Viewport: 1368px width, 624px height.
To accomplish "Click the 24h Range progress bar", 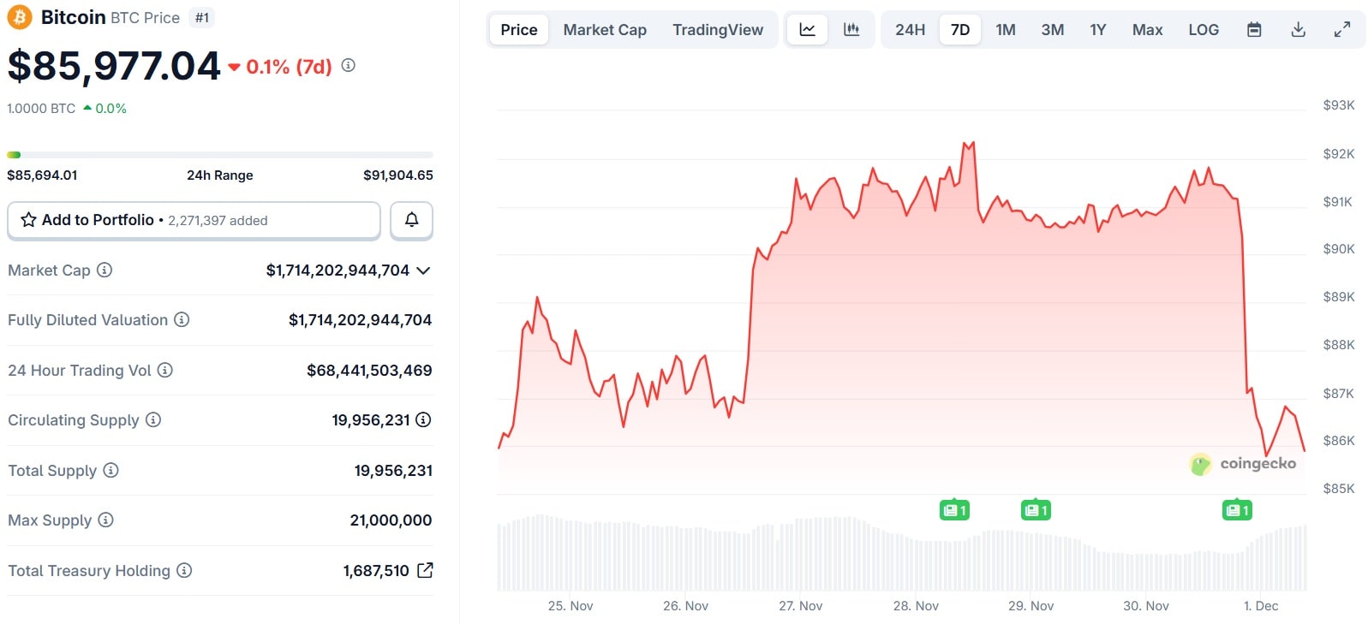I will click(220, 155).
